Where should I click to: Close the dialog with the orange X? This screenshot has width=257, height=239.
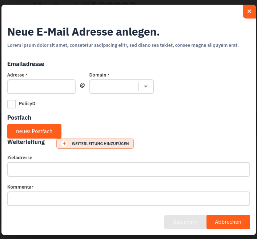(249, 11)
